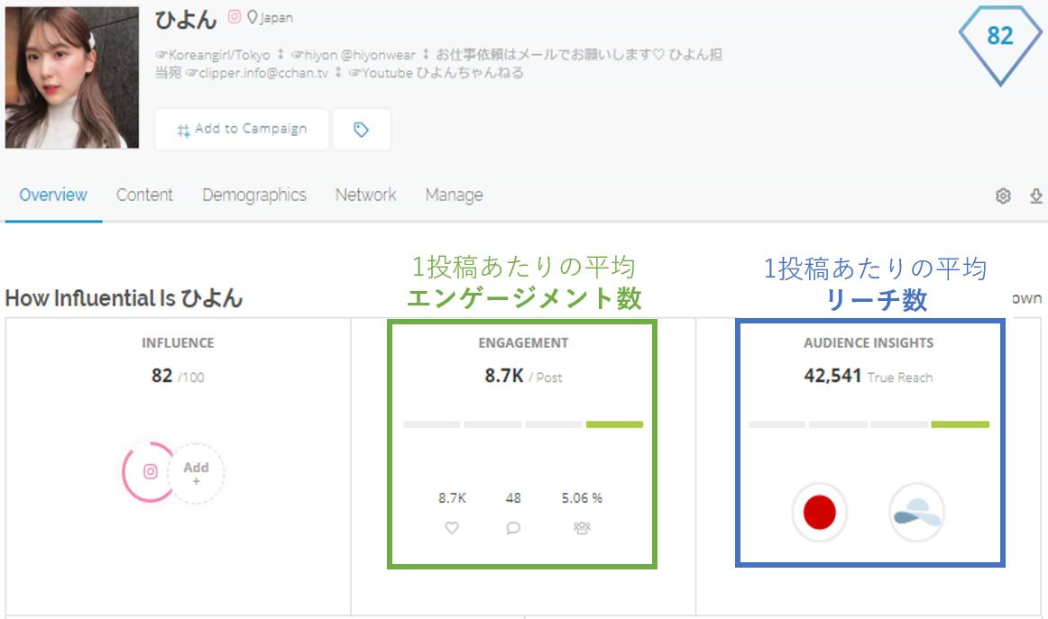The height and width of the screenshot is (619, 1048).
Task: Click the location pin icon next to Japan
Action: (252, 17)
